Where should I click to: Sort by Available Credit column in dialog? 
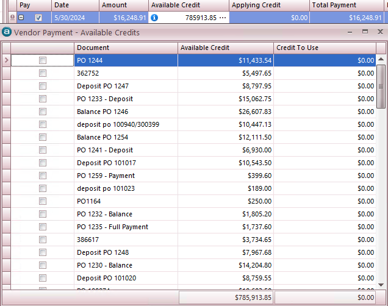[x=225, y=48]
